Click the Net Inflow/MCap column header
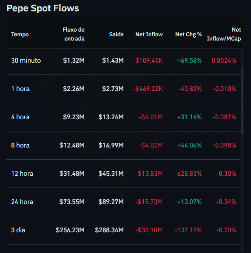This screenshot has width=251, height=253. point(224,34)
